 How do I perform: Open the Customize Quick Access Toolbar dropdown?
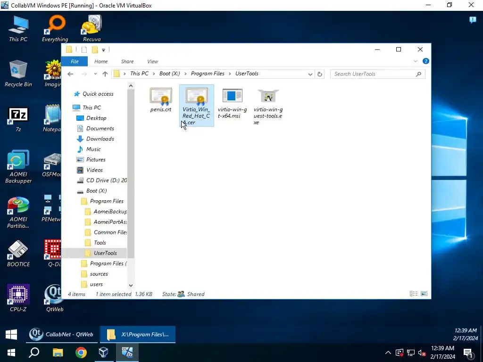[103, 50]
